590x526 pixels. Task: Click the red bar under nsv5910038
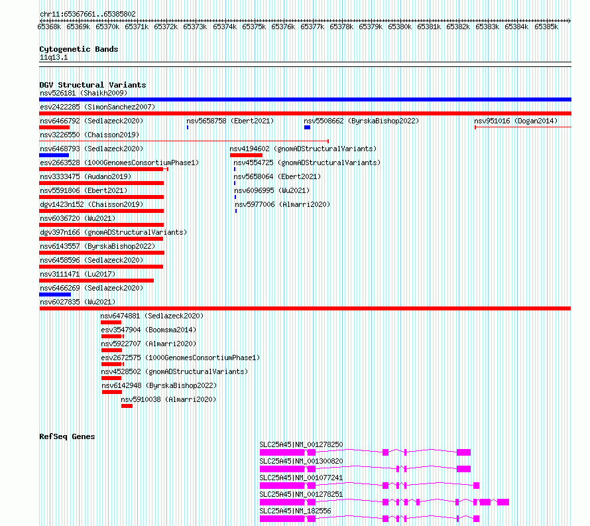[x=127, y=406]
